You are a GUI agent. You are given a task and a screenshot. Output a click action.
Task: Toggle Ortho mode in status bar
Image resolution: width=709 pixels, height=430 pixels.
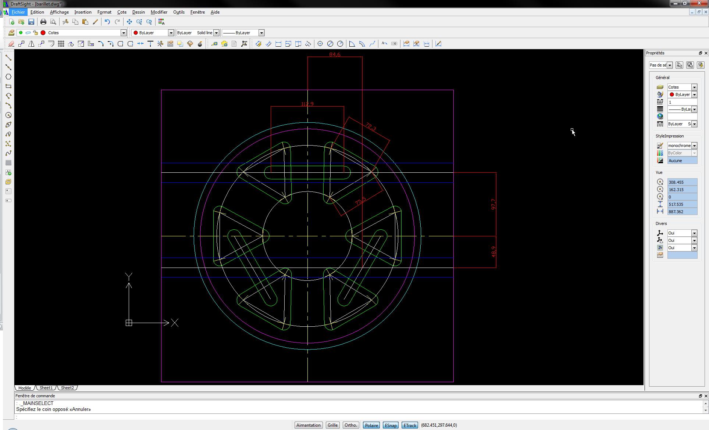(350, 425)
